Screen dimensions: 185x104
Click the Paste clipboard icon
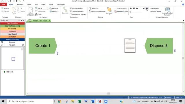pos(14,10)
